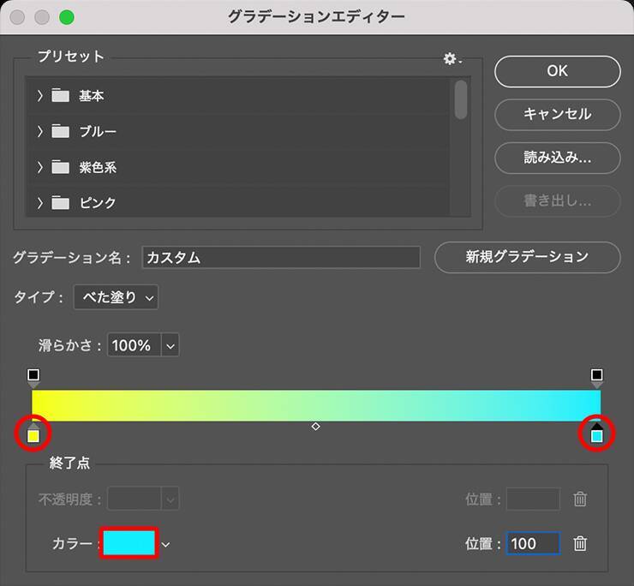The height and width of the screenshot is (586, 634).
Task: Click the opacity stop 位置 field
Action: tap(533, 499)
